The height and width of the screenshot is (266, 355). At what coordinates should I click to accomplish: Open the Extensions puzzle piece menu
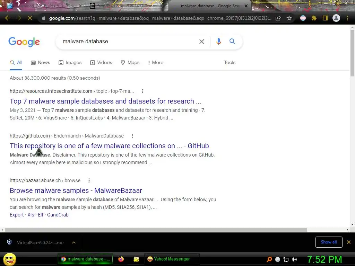pos(314,18)
